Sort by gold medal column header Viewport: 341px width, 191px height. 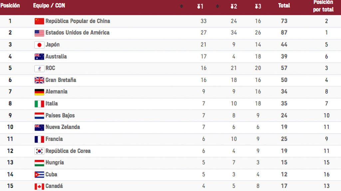[200, 6]
